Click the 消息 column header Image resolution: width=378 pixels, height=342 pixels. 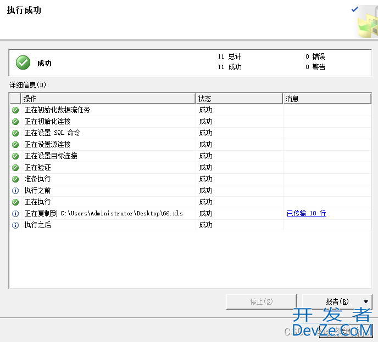[327, 99]
